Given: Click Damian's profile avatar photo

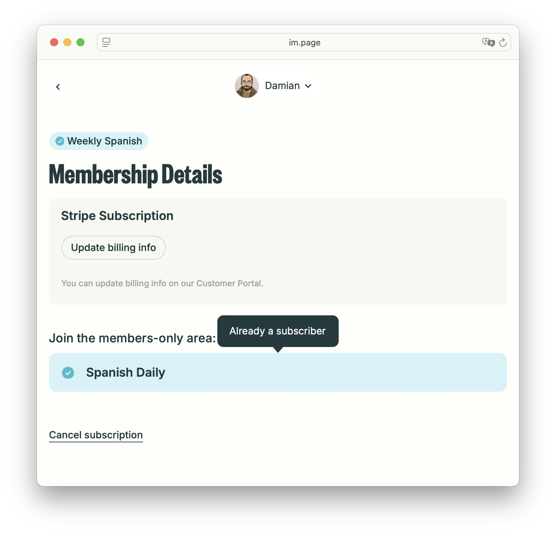Looking at the screenshot, I should tap(247, 86).
